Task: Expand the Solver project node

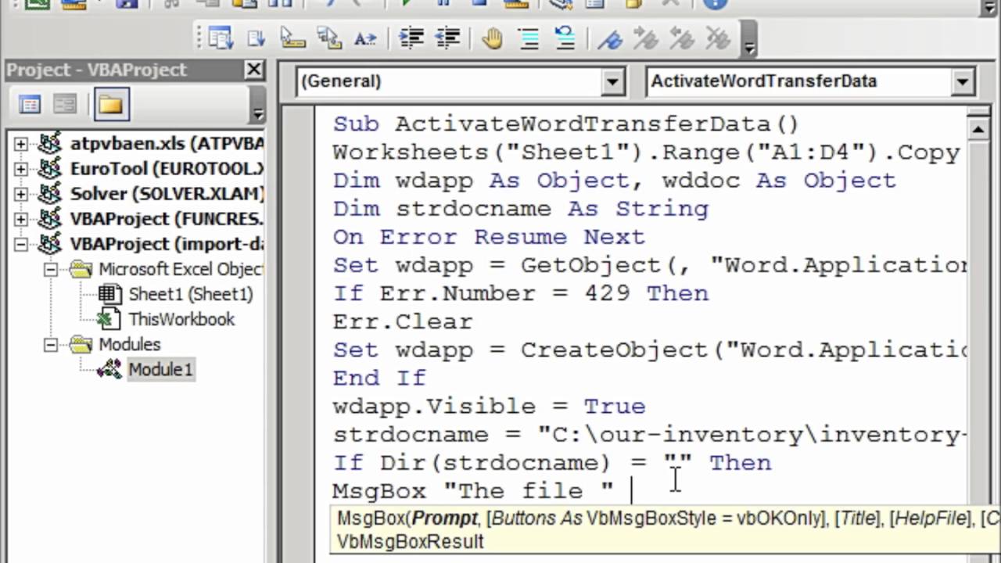Action: (x=21, y=194)
